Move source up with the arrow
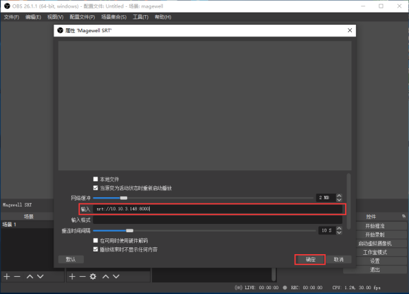The image size is (409, 294). click(106, 277)
